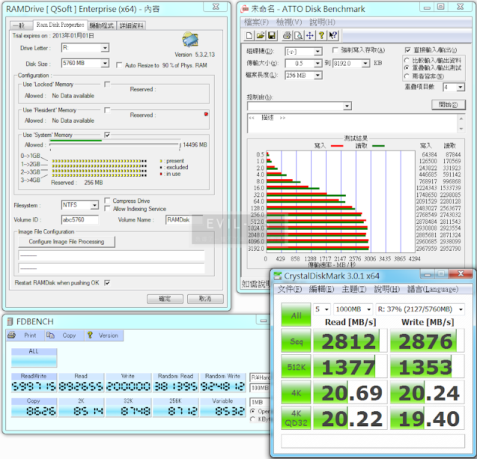Image resolution: width=477 pixels, height=459 pixels.
Task: Click the Volume ID field abc5760
Action: 80,220
